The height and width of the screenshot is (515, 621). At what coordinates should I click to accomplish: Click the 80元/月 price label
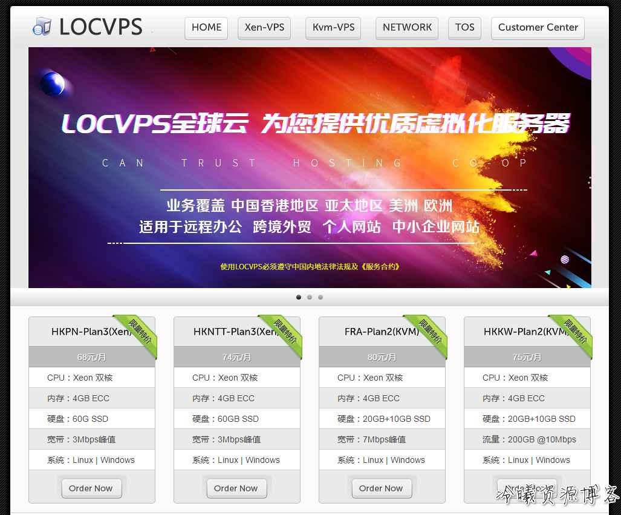[382, 357]
